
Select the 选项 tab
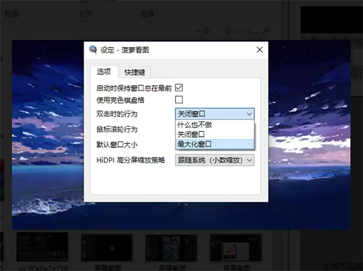point(104,72)
